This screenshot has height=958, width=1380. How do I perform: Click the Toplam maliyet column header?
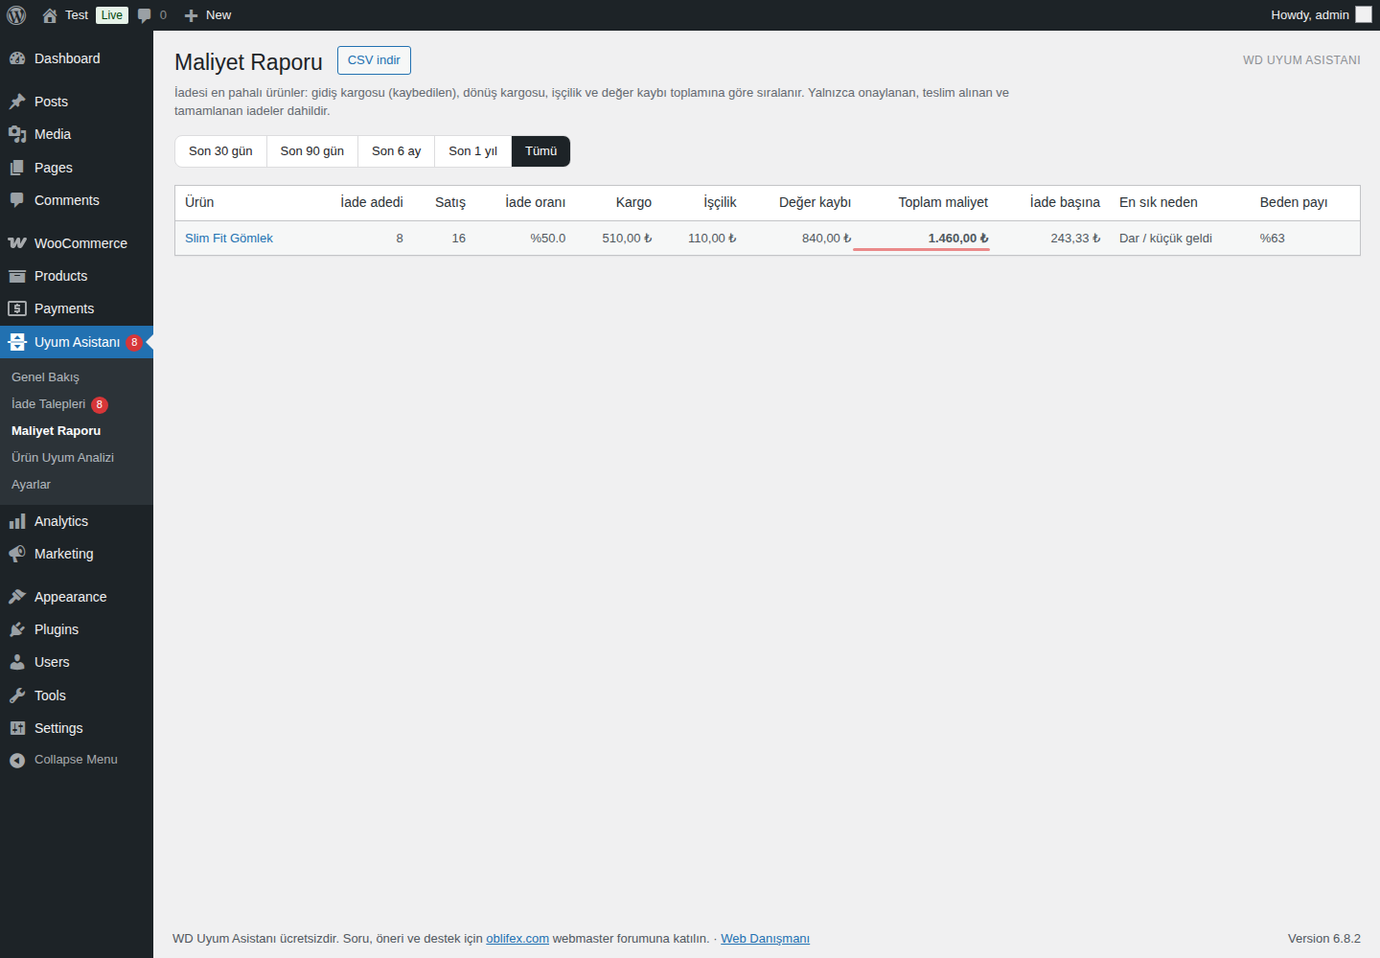coord(943,202)
